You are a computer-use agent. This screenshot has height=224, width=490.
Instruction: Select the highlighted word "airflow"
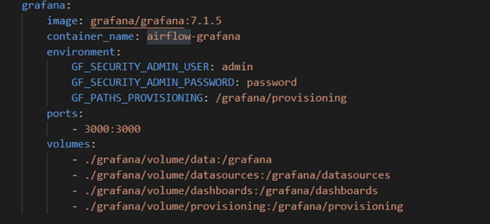coord(168,36)
